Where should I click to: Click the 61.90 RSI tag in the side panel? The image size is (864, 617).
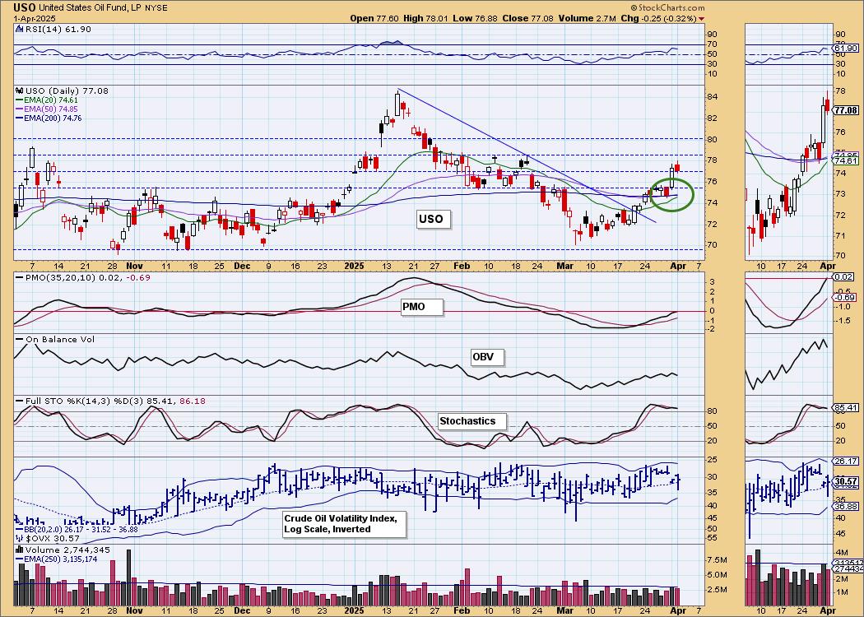point(846,49)
